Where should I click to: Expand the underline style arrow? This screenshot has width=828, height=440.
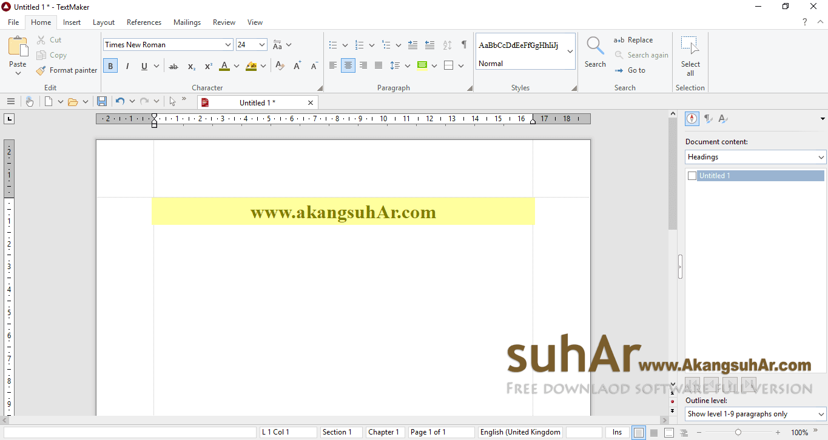(x=157, y=66)
